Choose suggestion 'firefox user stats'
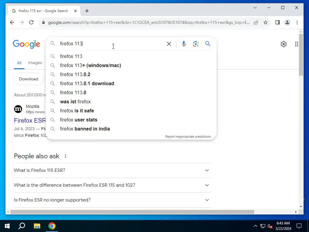Viewport: 309px width, 232px height. point(131,120)
